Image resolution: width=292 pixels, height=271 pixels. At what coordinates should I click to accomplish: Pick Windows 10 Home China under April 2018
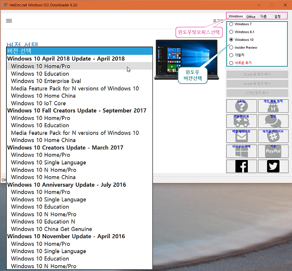79,96
